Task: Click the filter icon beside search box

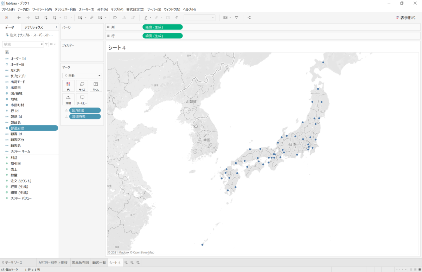Action: pyautogui.click(x=46, y=44)
